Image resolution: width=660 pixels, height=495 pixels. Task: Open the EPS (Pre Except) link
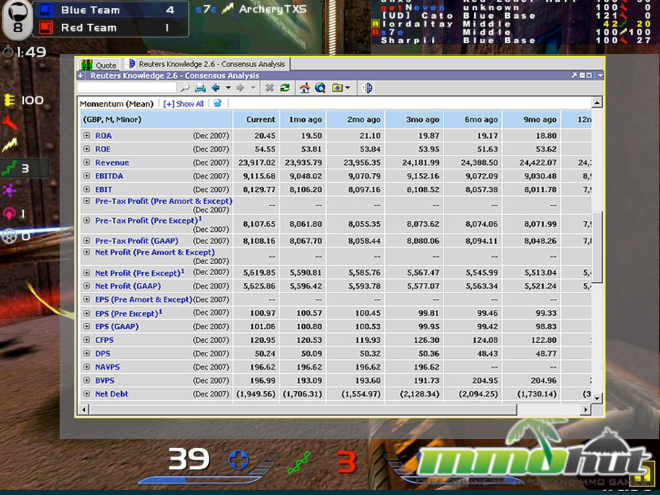point(128,313)
